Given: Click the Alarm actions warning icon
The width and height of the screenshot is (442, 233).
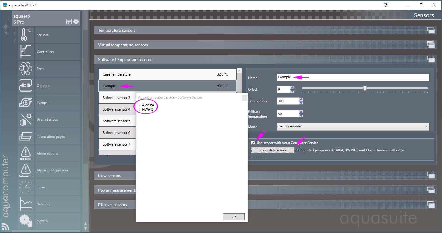Looking at the screenshot, I should pyautogui.click(x=26, y=153).
